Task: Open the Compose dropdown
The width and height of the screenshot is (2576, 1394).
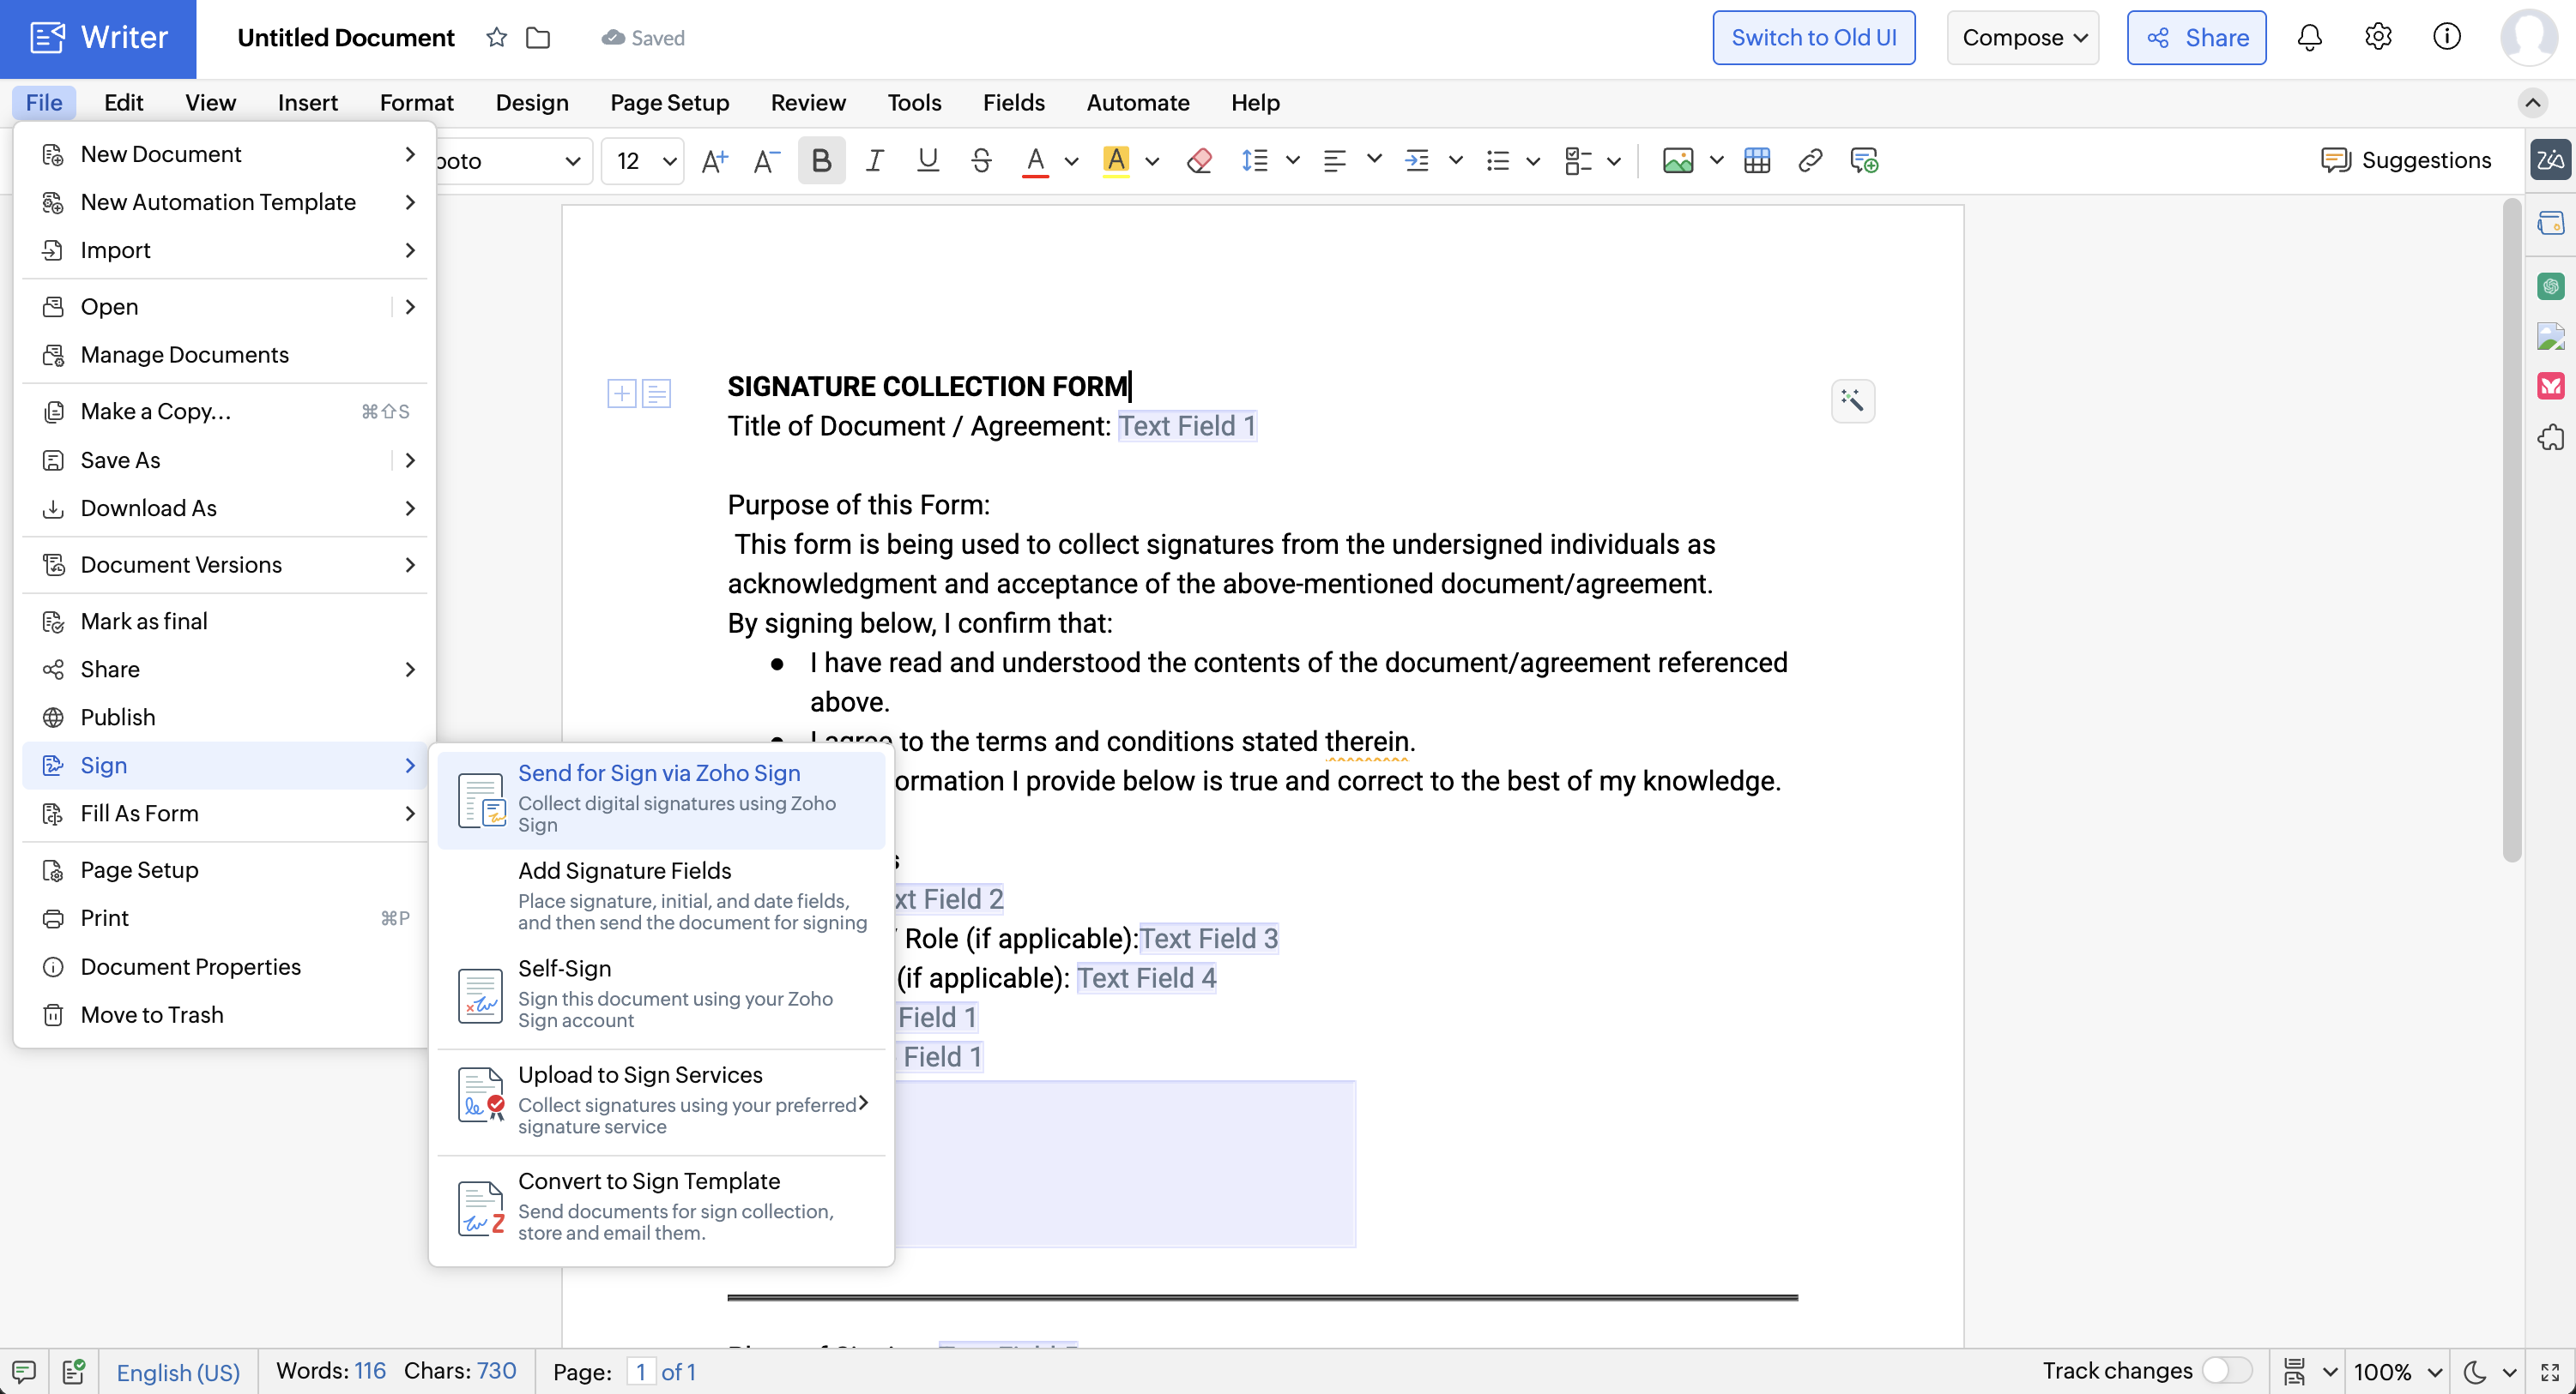Action: [x=2022, y=38]
